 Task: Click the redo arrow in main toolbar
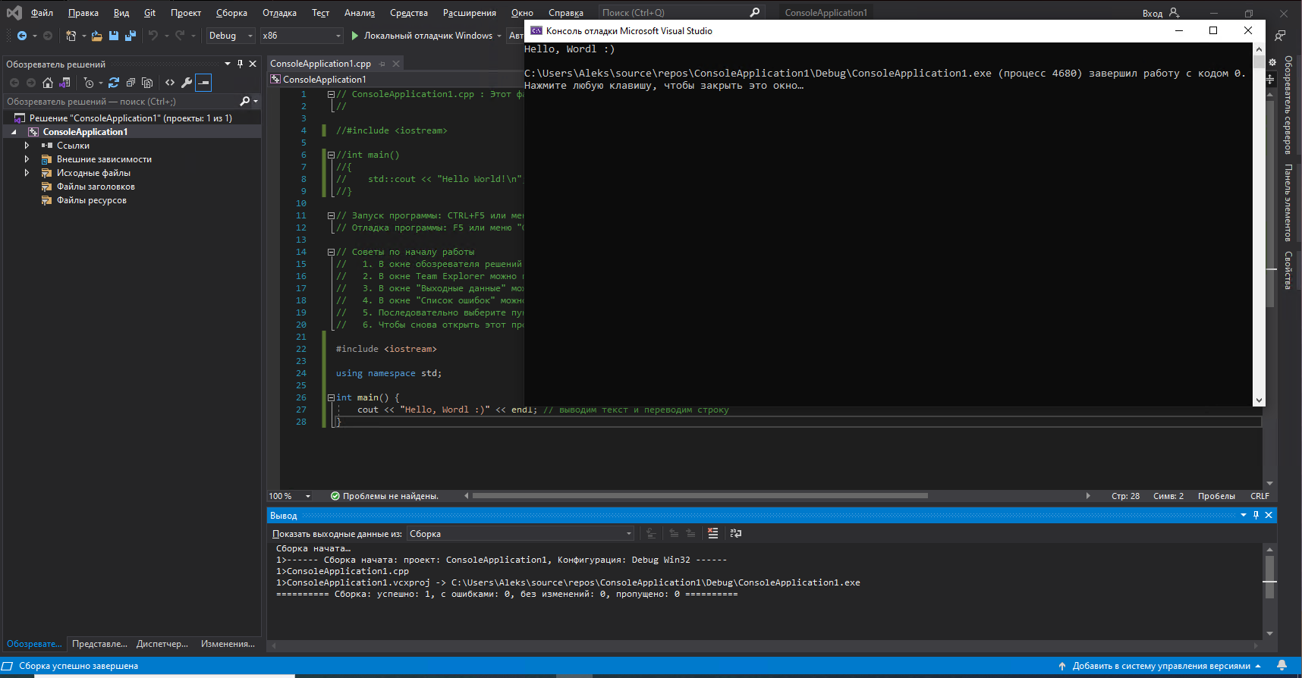click(x=181, y=36)
